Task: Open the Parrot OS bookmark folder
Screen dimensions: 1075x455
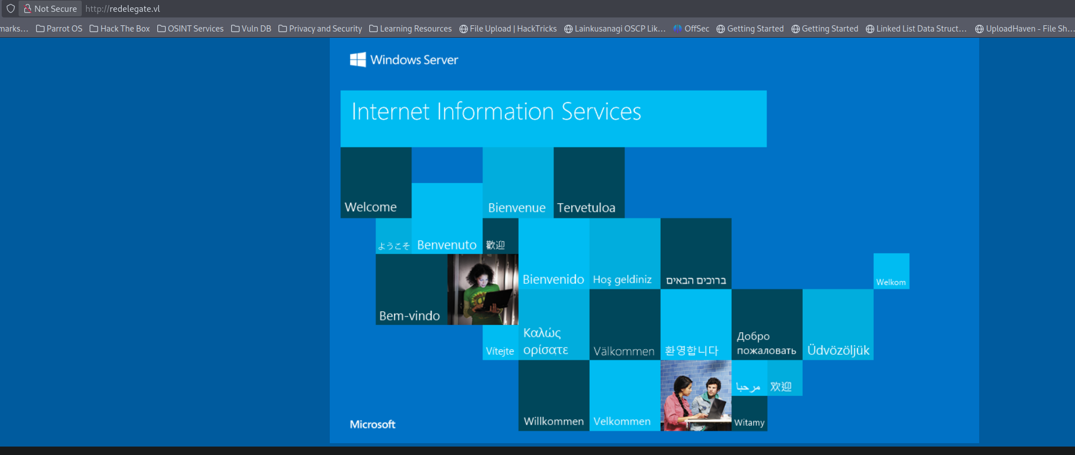Action: (x=59, y=29)
